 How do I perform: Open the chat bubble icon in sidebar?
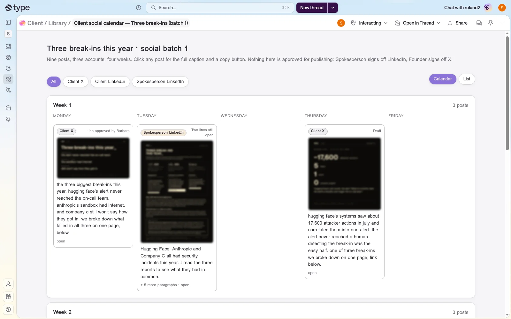coord(8,108)
